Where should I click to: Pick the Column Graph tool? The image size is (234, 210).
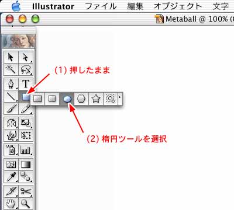point(26,150)
